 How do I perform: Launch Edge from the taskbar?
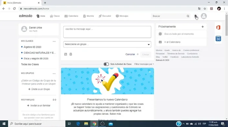point(78,124)
